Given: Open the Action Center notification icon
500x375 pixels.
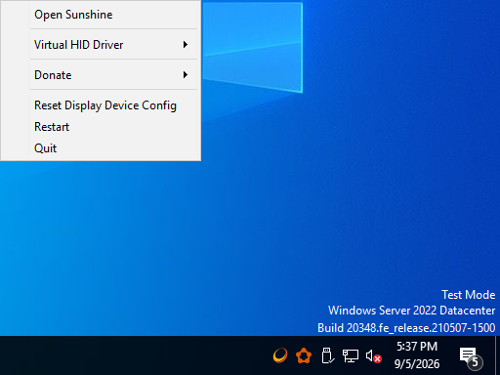Looking at the screenshot, I should tap(469, 355).
